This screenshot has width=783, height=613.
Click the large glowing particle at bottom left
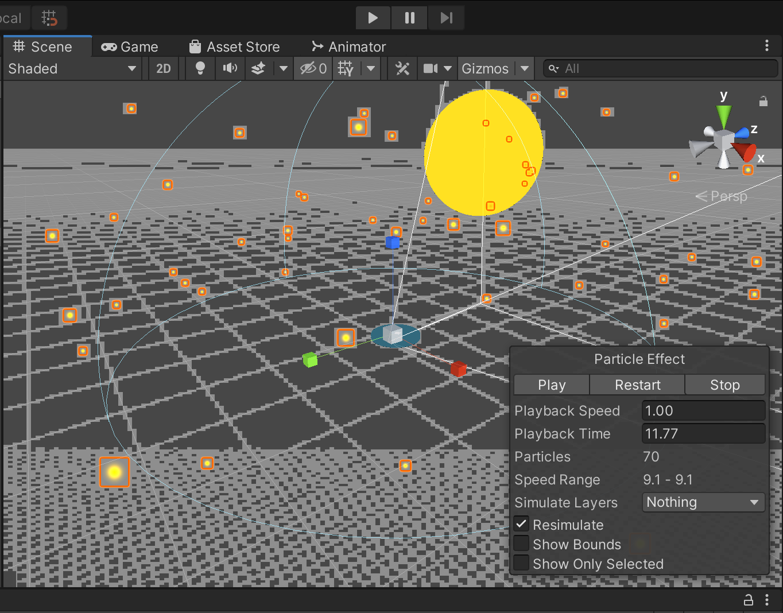pyautogui.click(x=114, y=472)
